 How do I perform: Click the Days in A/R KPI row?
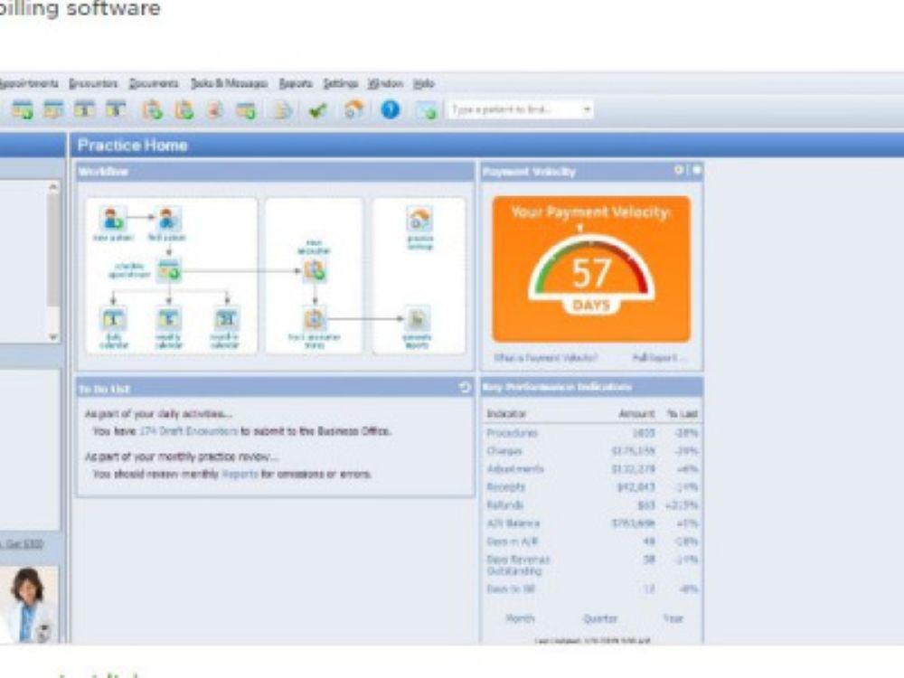[591, 541]
